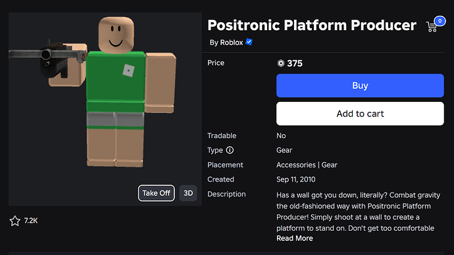Click the blue Buy button
The height and width of the screenshot is (255, 454).
[360, 85]
